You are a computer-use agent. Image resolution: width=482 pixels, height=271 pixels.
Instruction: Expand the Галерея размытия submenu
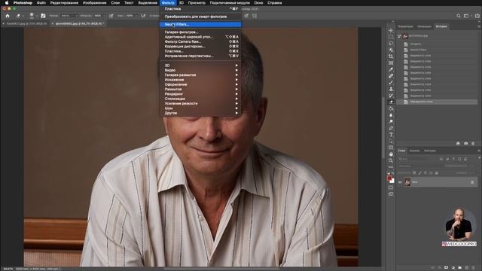point(200,75)
